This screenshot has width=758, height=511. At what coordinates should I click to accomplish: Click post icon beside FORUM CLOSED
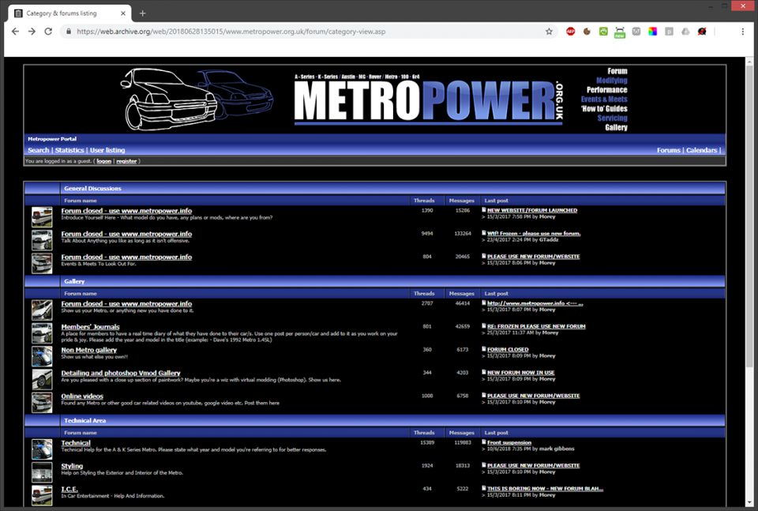coord(484,349)
